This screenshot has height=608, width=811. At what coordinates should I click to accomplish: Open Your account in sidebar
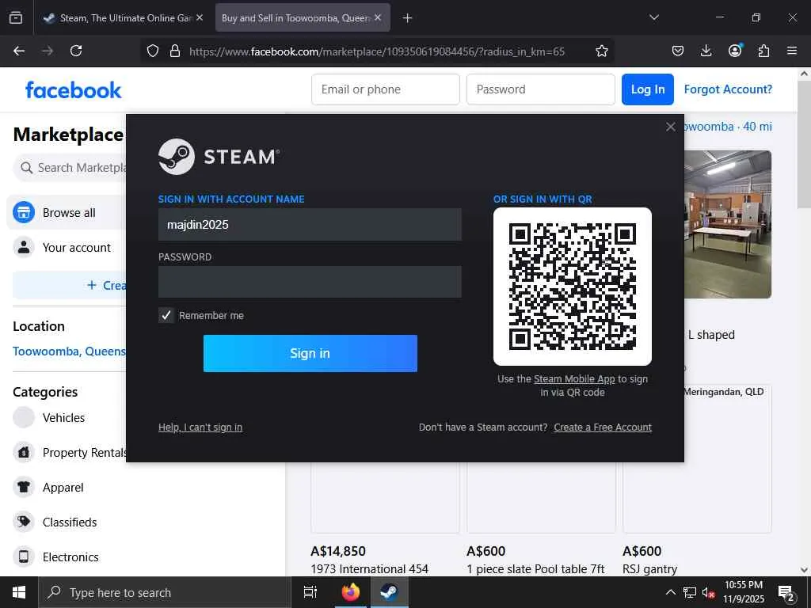click(67, 247)
